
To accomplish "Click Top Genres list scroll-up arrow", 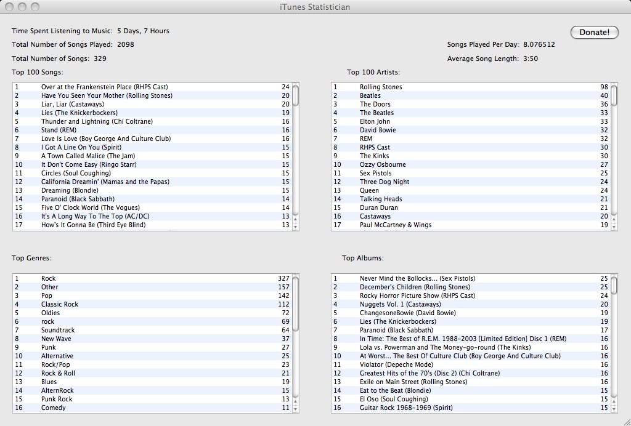I will [295, 401].
